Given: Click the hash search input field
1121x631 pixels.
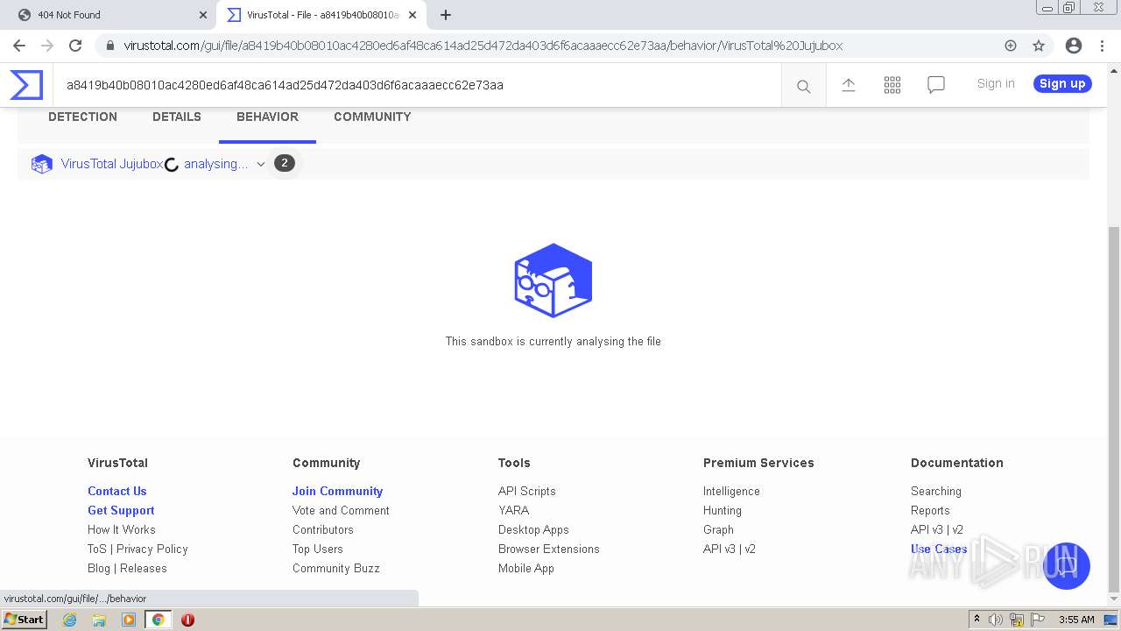Looking at the screenshot, I should (417, 85).
